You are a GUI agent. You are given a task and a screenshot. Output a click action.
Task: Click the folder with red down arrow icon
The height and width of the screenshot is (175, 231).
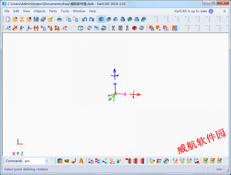pyautogui.click(x=175, y=161)
